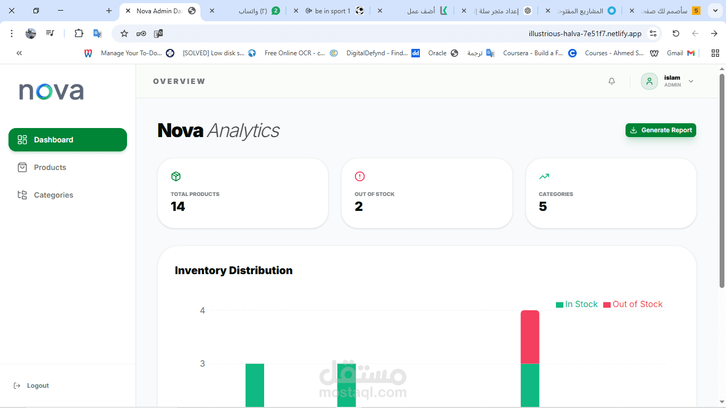Open a new tab with plus button

click(109, 11)
